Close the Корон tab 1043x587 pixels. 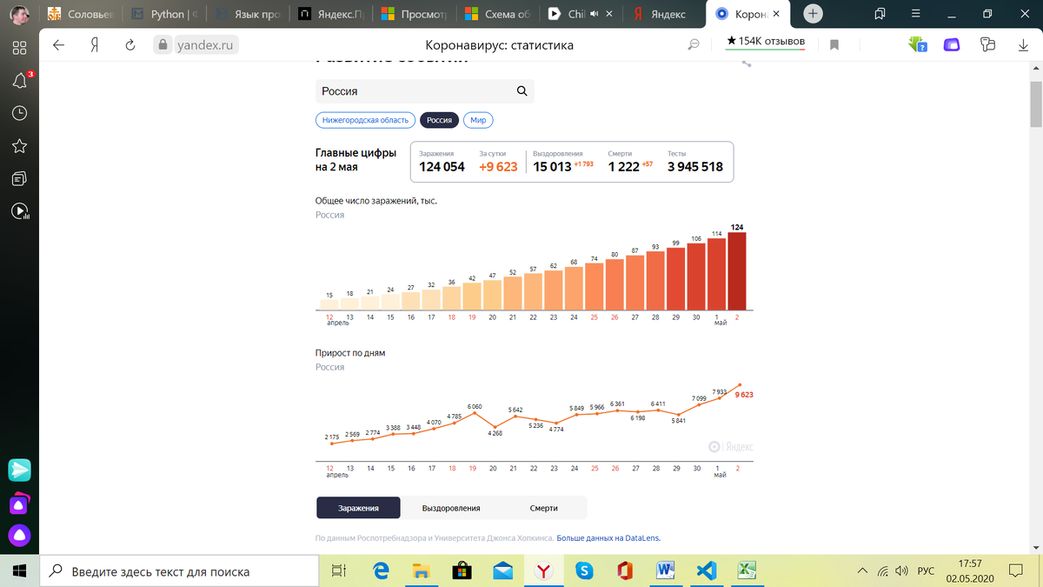click(x=778, y=15)
